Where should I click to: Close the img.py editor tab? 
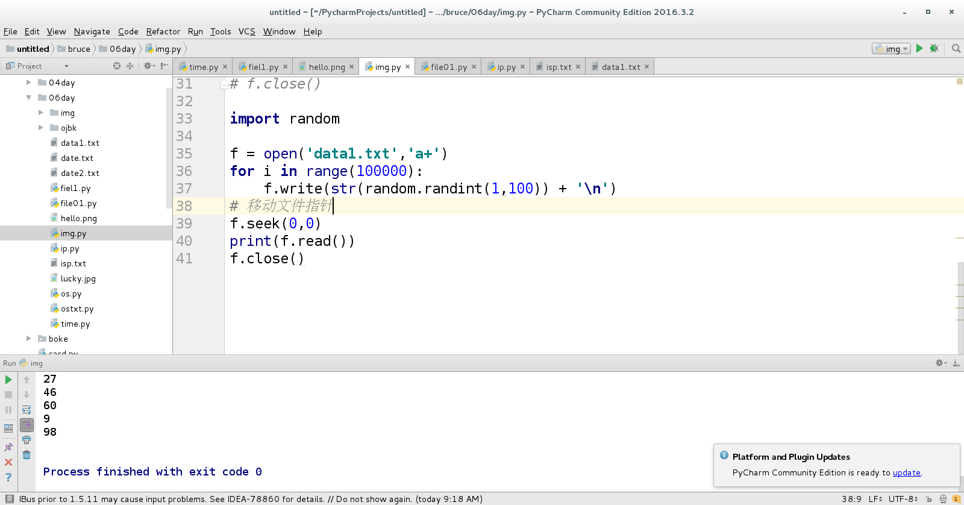coord(408,67)
